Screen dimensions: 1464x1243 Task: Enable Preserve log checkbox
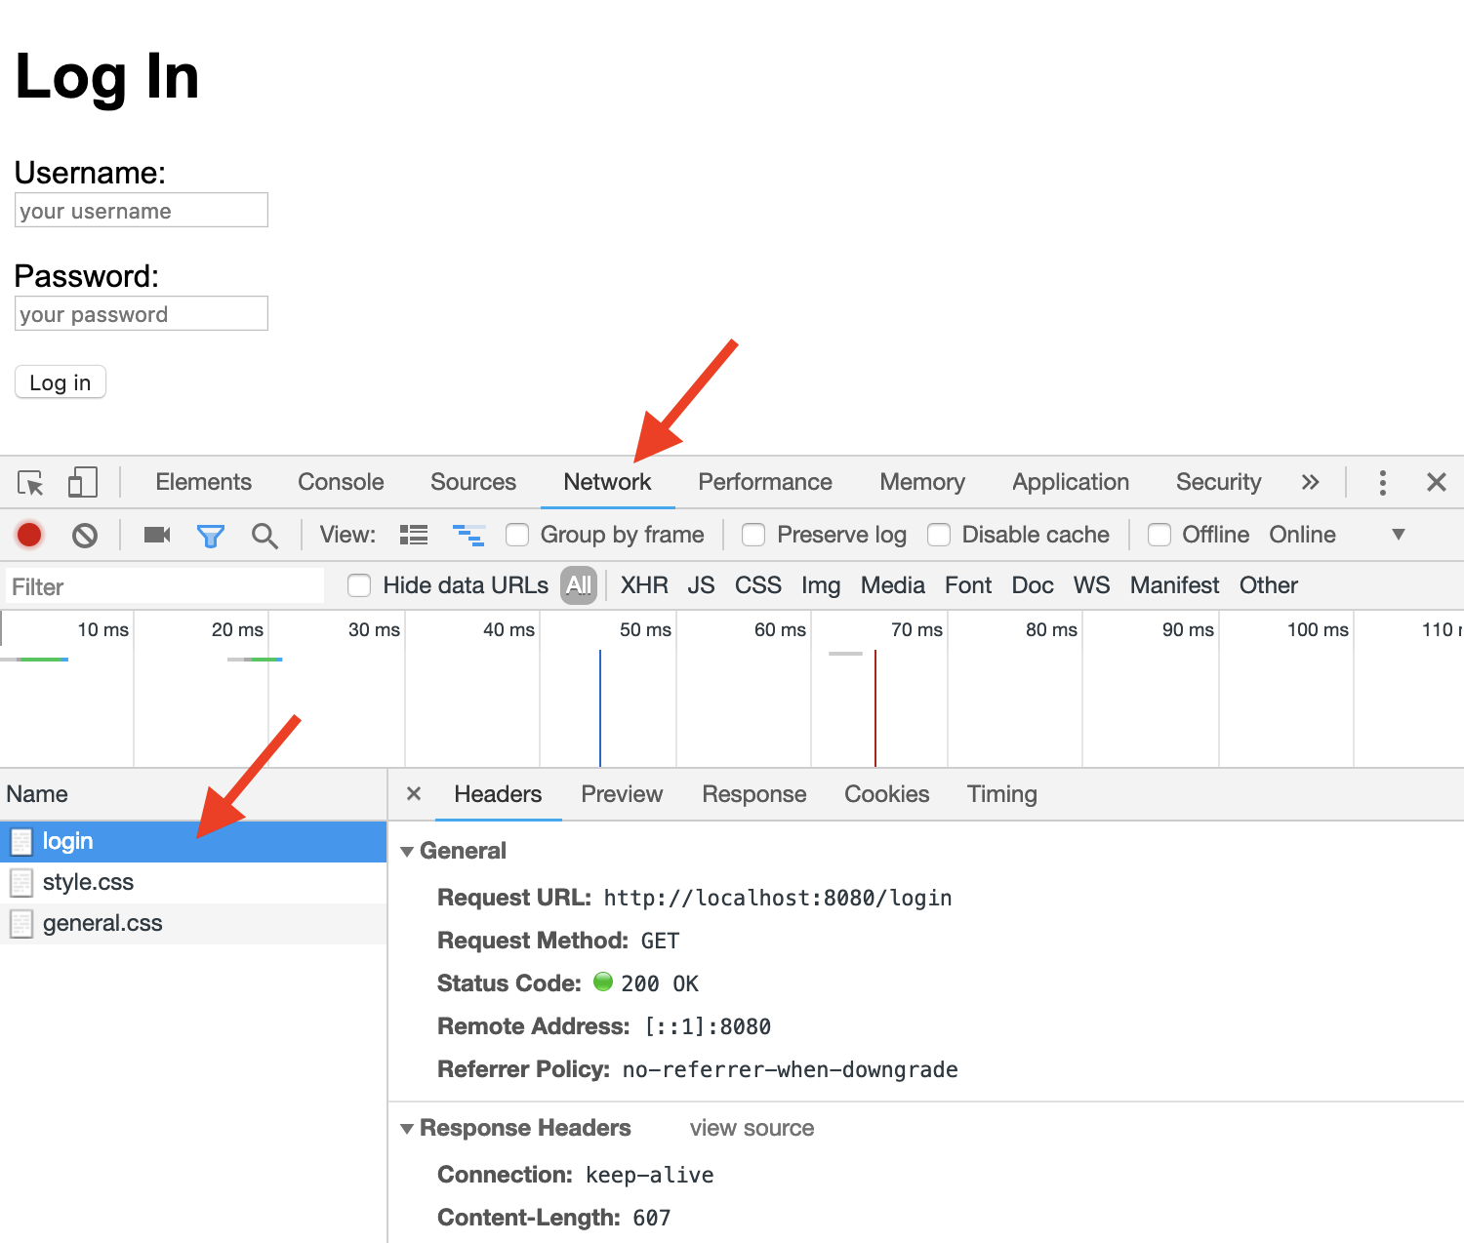[x=753, y=535]
